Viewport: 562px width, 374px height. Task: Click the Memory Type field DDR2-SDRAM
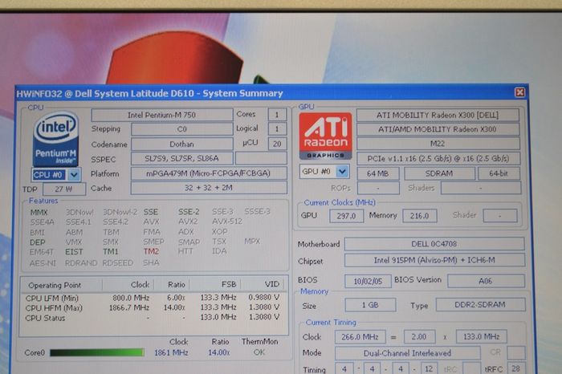(481, 304)
